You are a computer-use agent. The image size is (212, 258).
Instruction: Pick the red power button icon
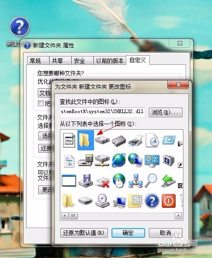(x=169, y=201)
